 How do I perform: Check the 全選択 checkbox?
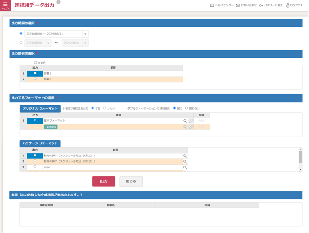[x=35, y=62]
